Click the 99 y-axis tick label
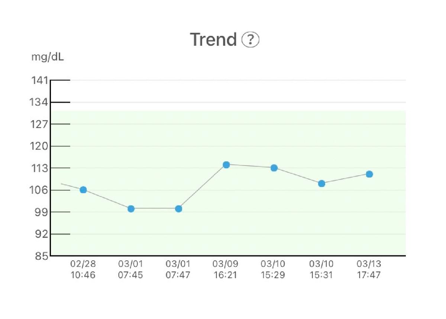The width and height of the screenshot is (446, 319). coord(41,212)
